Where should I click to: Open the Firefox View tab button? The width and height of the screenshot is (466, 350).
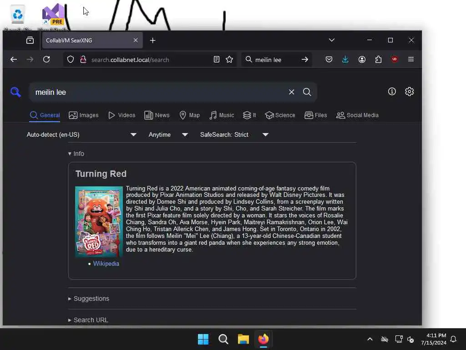[30, 40]
